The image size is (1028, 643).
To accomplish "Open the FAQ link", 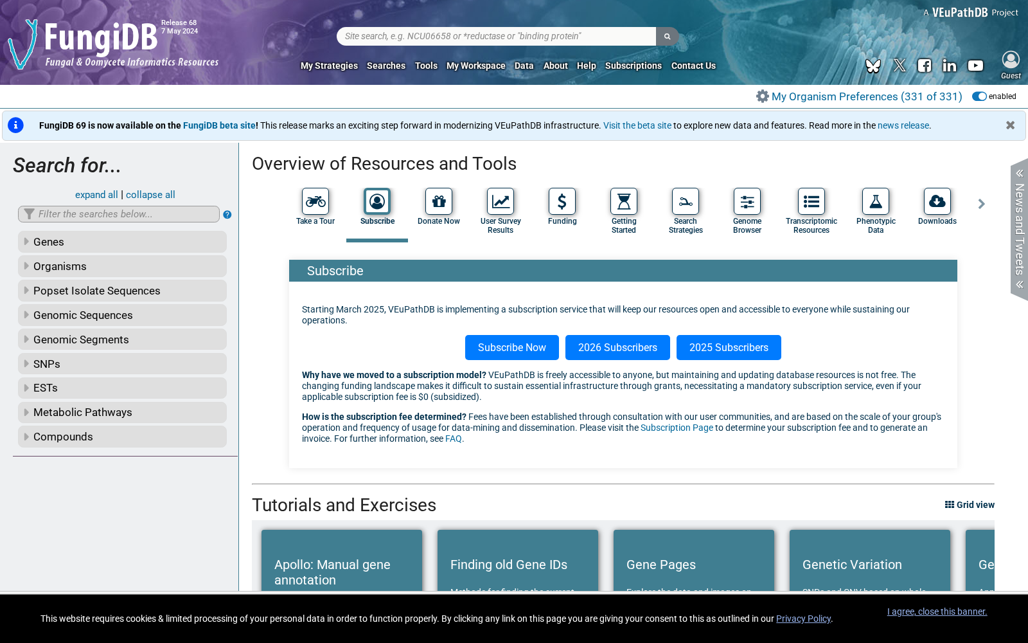I will [454, 439].
